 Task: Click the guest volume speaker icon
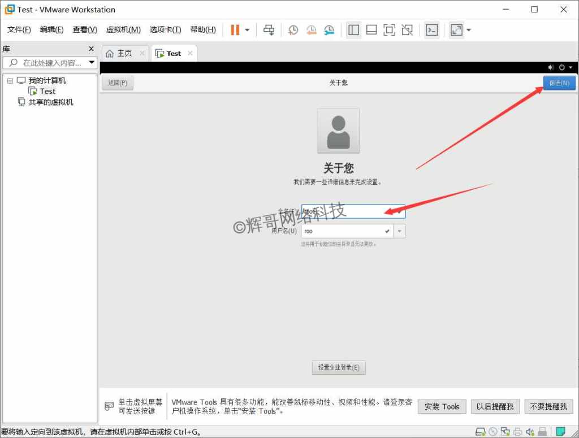tap(551, 67)
